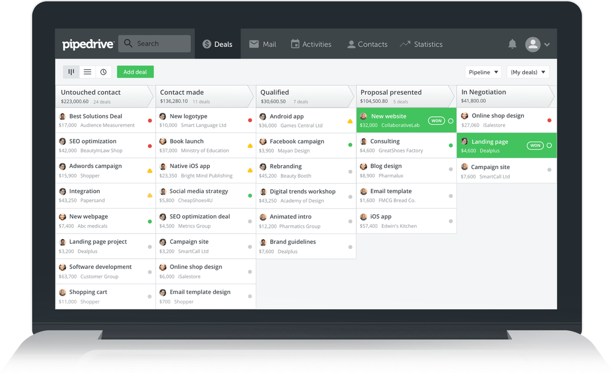Click the yellow warning triangle on Integration
Viewport: 614px width, 373px height.
click(x=150, y=196)
